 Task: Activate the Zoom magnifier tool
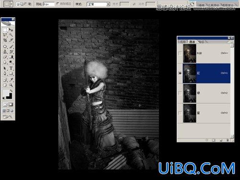(11, 85)
